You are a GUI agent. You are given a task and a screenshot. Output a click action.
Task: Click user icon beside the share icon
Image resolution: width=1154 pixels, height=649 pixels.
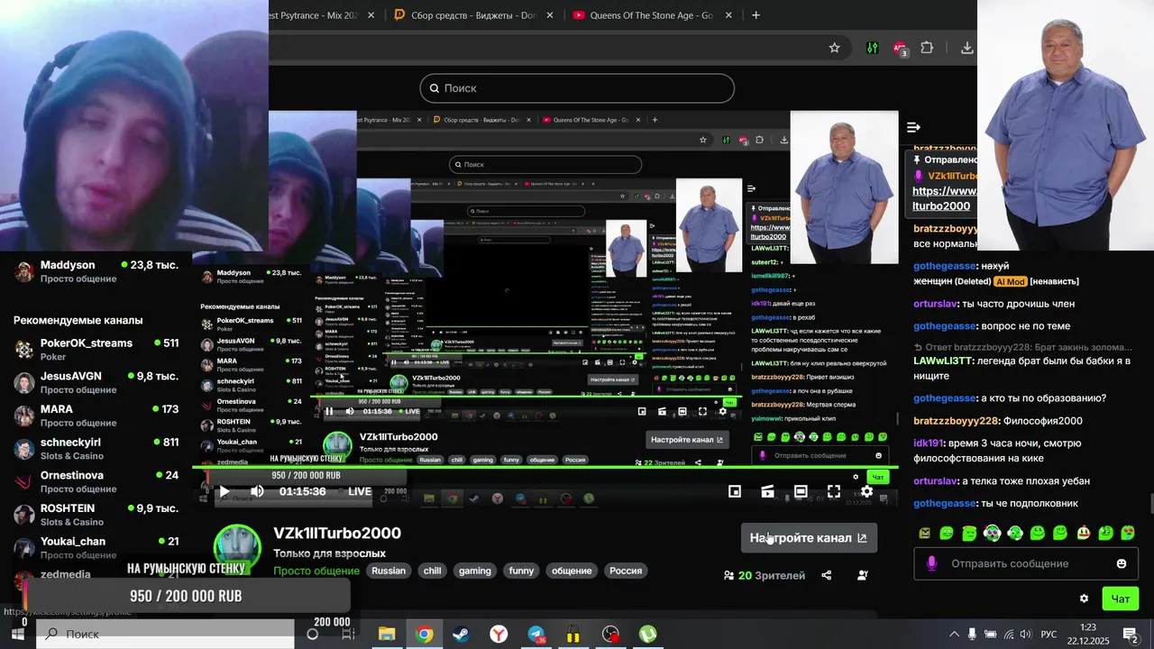tap(863, 575)
